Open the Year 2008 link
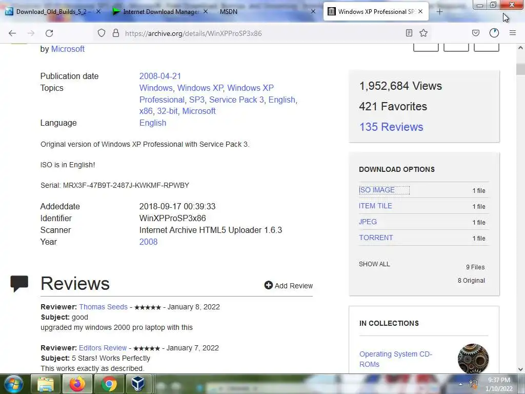 point(148,242)
